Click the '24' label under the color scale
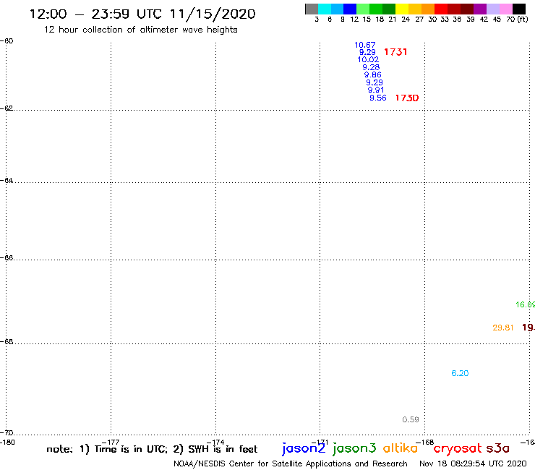Viewport: 535px width, 470px height. click(406, 19)
